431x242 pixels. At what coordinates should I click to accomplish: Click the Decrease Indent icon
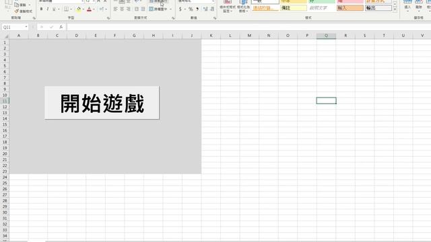137,9
